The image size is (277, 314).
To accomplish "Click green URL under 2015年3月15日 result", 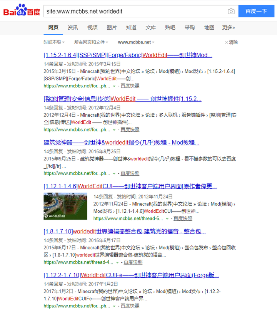I will click(x=77, y=86).
